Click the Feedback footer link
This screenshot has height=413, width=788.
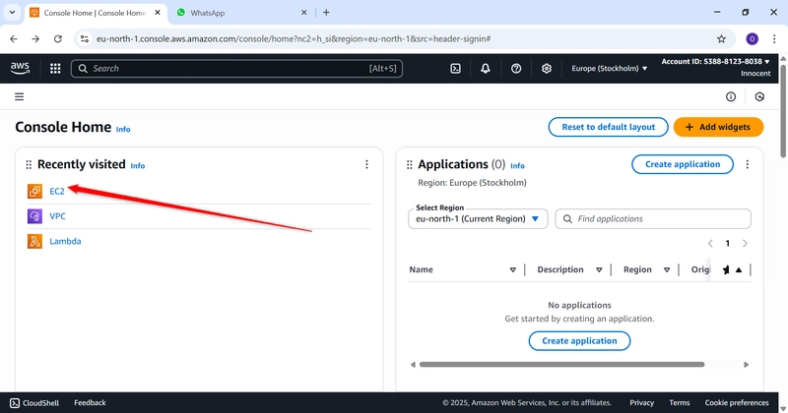pyautogui.click(x=90, y=403)
